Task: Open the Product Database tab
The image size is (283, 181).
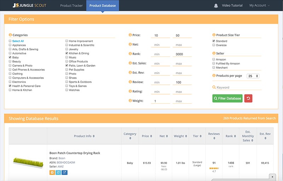Action: click(x=102, y=6)
